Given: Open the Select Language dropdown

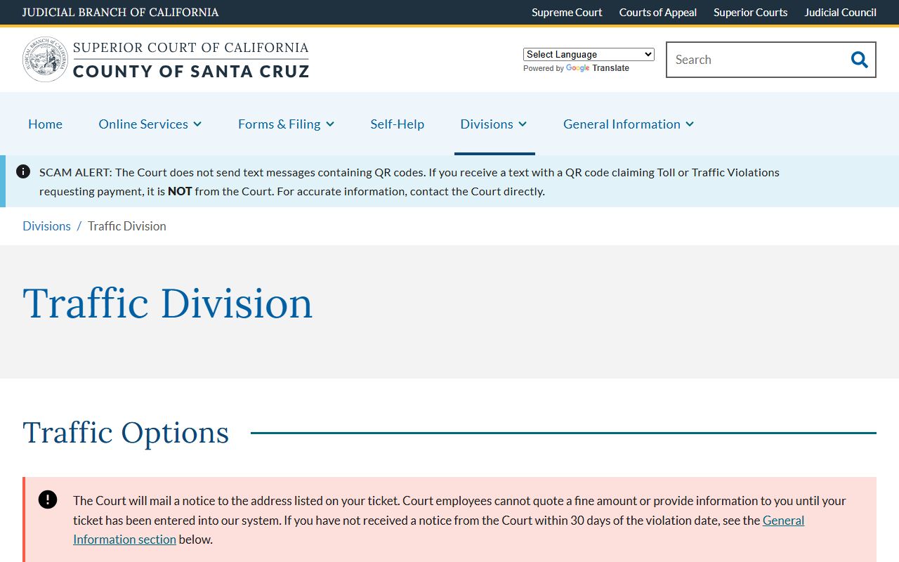Looking at the screenshot, I should [589, 54].
